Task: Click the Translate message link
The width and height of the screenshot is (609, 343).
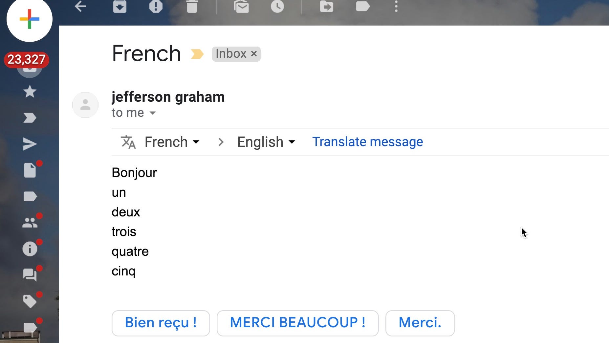Action: click(367, 142)
